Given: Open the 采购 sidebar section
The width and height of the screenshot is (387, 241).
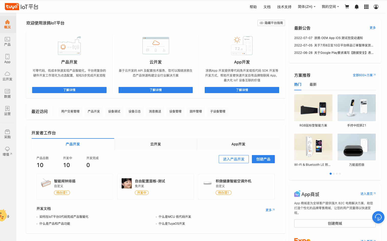Looking at the screenshot, I should click(7, 134).
